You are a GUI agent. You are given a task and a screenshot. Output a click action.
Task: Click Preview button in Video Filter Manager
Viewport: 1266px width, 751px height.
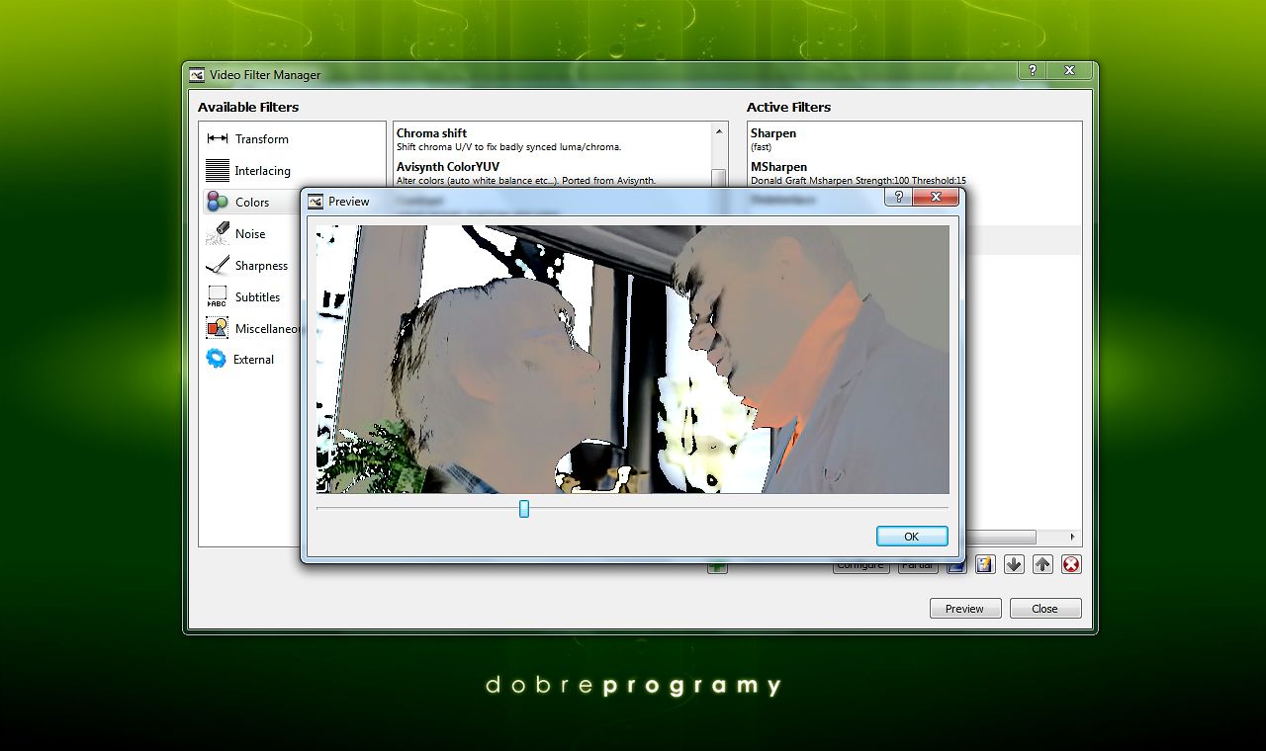964,609
